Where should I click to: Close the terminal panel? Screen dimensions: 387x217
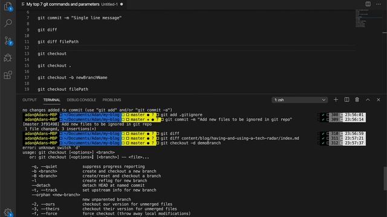click(x=379, y=99)
